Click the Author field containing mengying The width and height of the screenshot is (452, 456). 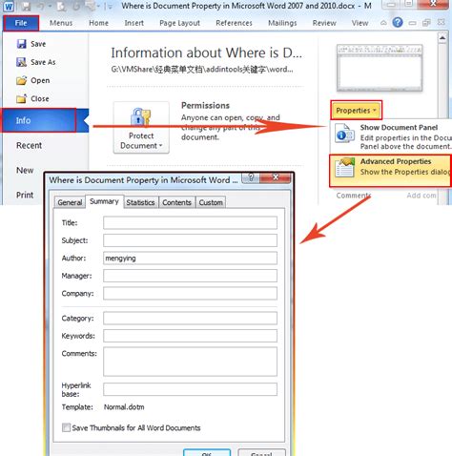coord(190,259)
